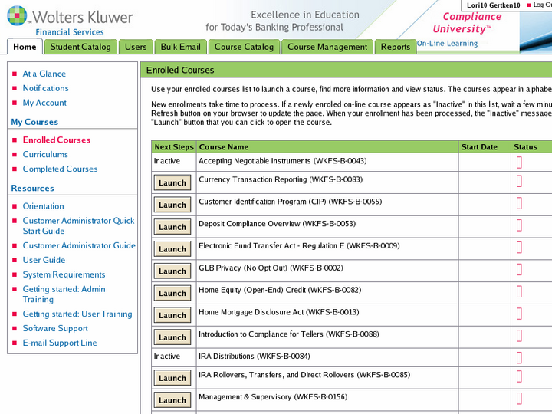Viewport: 552px width, 414px height.
Task: Select Enrolled Courses in sidebar
Action: click(57, 140)
